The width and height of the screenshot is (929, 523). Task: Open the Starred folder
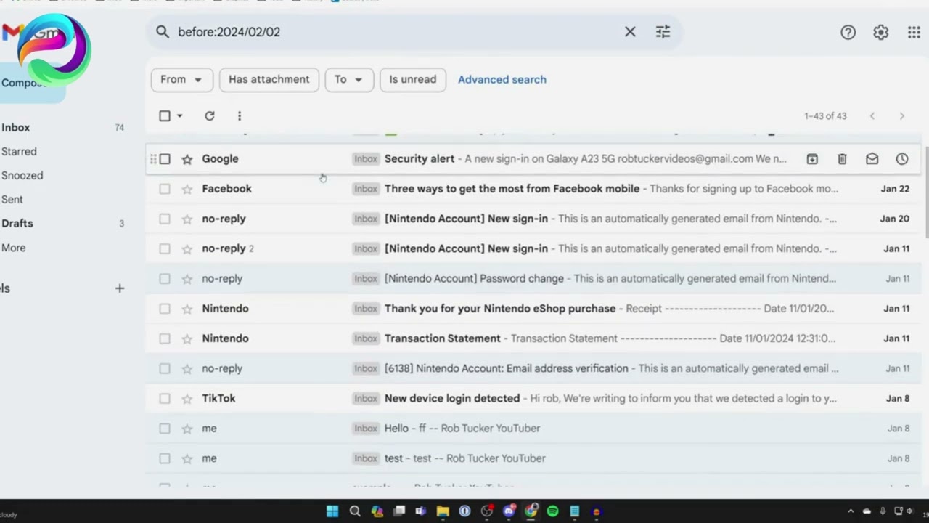pyautogui.click(x=19, y=151)
